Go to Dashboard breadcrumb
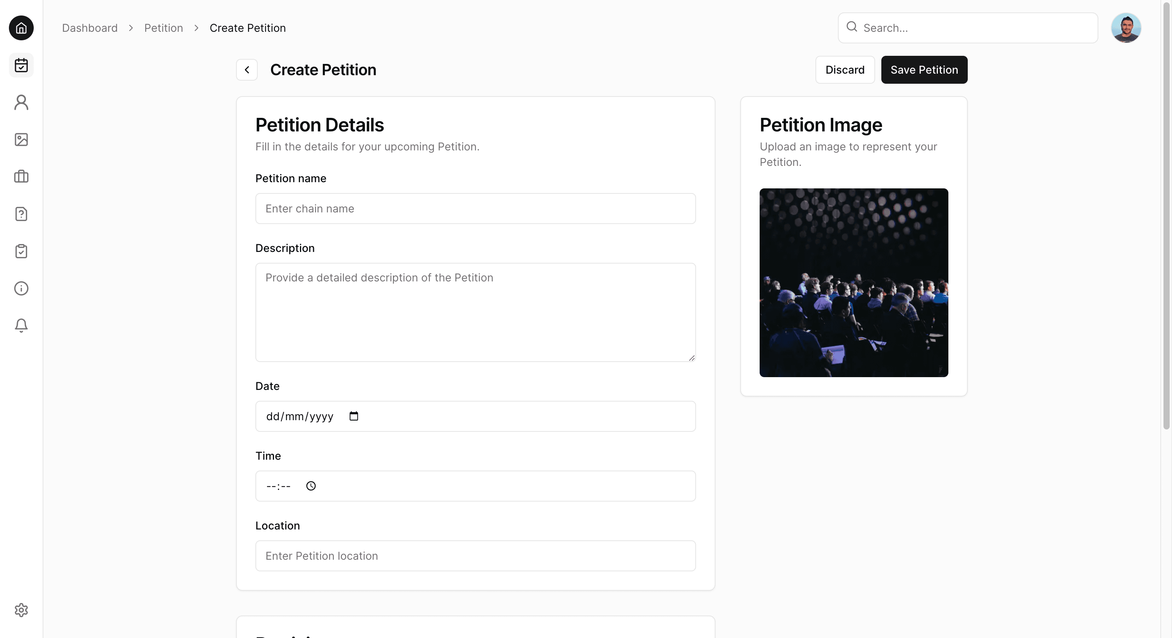Screen dimensions: 1172x638 click(90, 28)
